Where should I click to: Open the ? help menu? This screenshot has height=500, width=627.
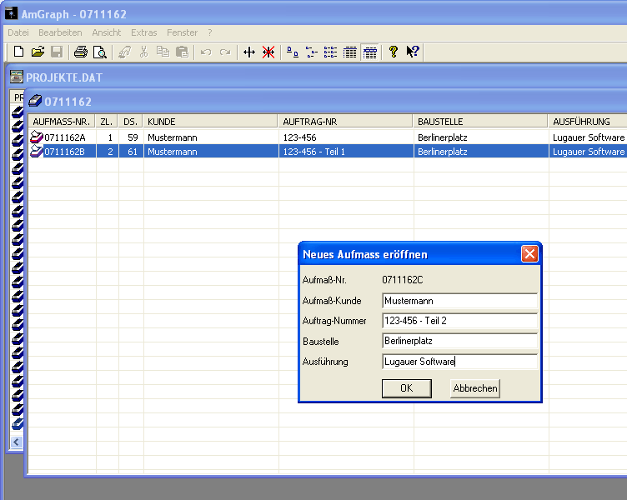coord(210,32)
